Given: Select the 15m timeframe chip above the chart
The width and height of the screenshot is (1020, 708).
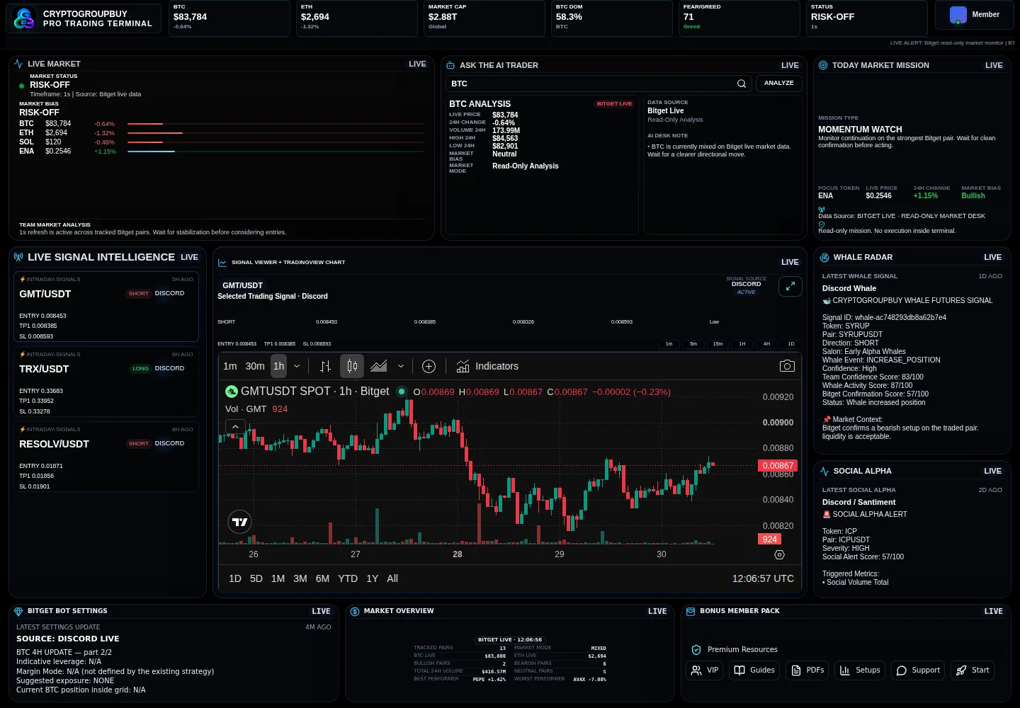Looking at the screenshot, I should tap(718, 344).
